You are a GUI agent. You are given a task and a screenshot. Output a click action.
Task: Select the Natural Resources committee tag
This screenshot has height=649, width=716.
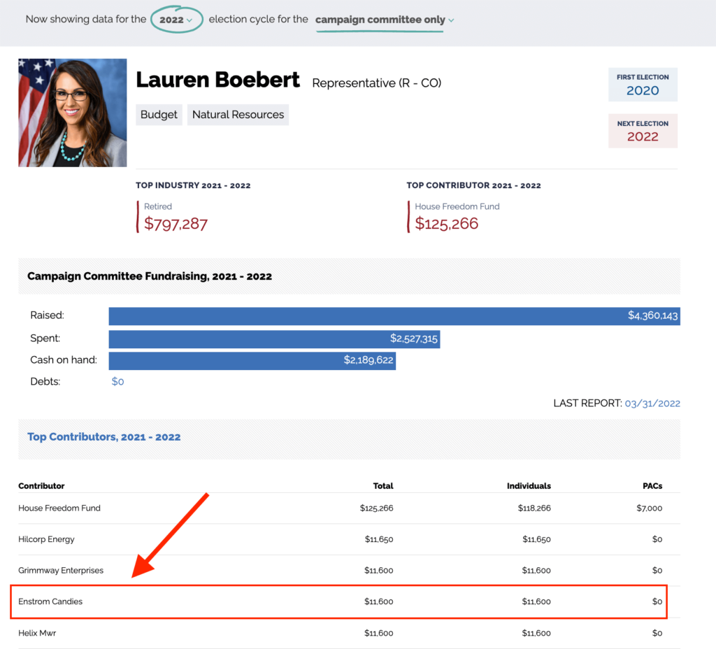[x=238, y=115]
